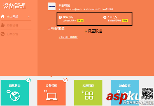
Task: Switch to the 路由设置 tile
Action: 125,93
